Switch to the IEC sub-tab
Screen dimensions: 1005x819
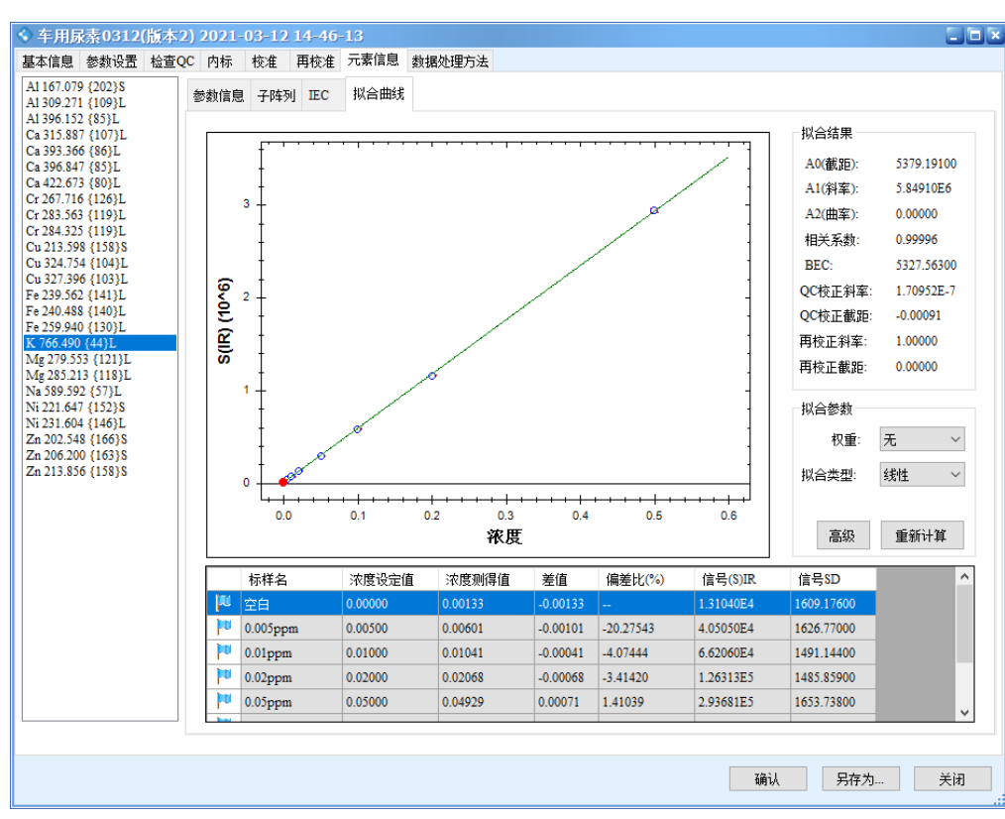(x=318, y=96)
